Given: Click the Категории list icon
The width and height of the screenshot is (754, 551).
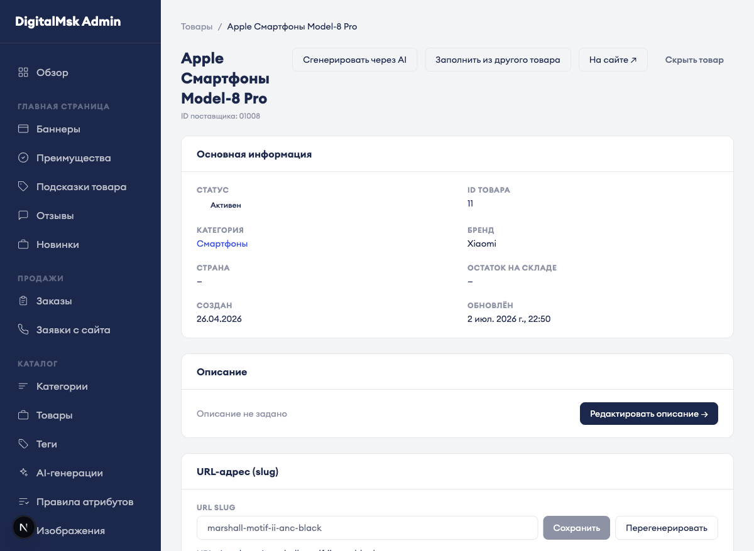Looking at the screenshot, I should pos(23,387).
